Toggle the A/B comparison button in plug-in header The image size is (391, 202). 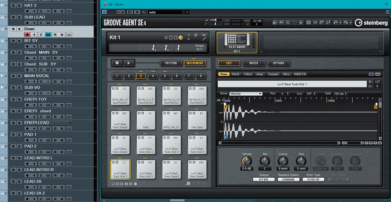(130, 12)
